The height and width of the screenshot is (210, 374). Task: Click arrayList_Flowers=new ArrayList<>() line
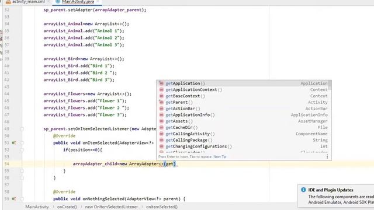click(87, 94)
